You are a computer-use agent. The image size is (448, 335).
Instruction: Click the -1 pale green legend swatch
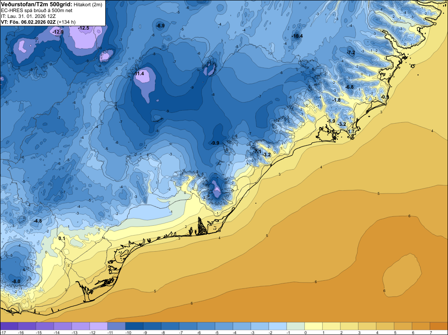tap(295, 326)
